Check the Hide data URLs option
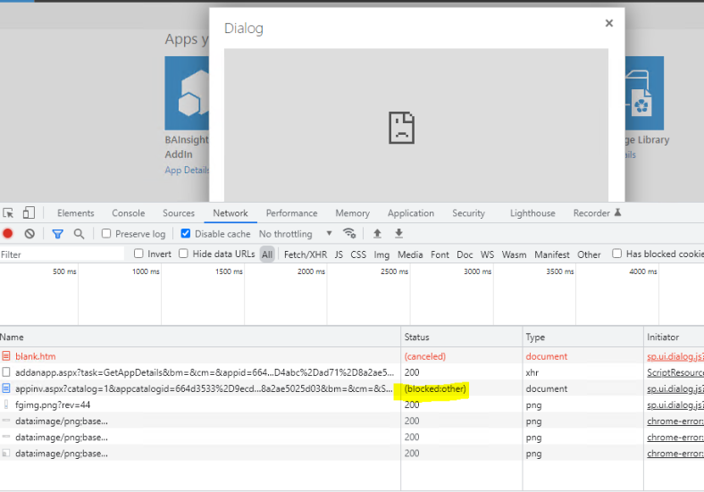The width and height of the screenshot is (704, 492). pos(183,254)
